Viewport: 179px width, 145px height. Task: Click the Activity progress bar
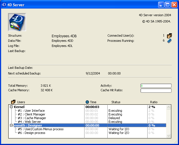(156, 86)
